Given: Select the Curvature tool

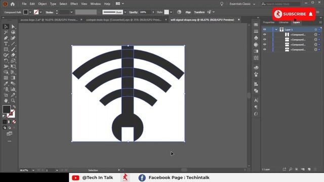Looking at the screenshot, I should (13, 38).
